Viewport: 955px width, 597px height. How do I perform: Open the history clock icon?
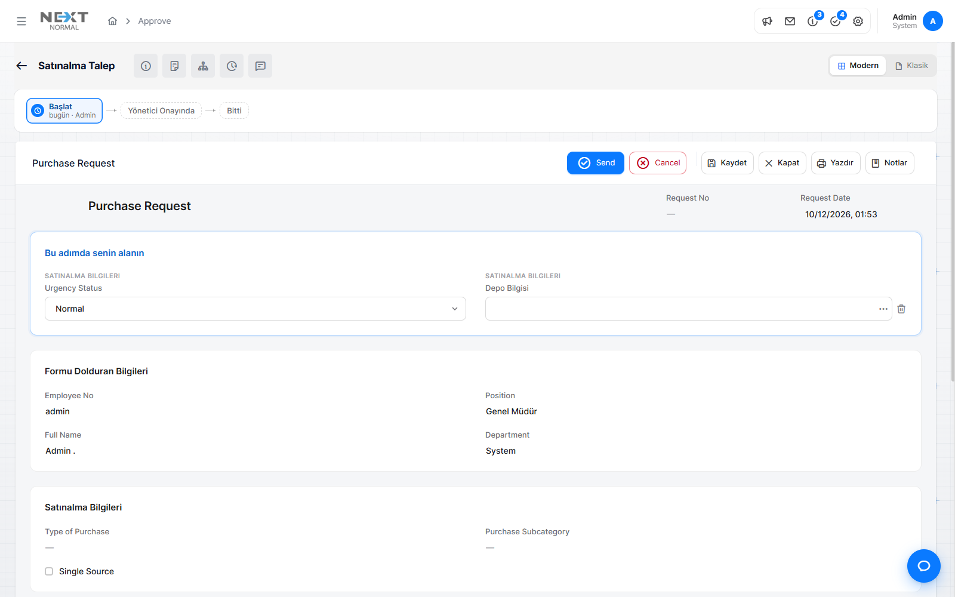point(232,66)
